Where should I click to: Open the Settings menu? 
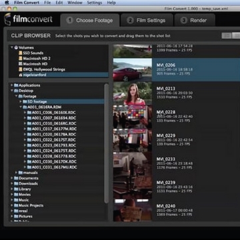tap(95, 3)
